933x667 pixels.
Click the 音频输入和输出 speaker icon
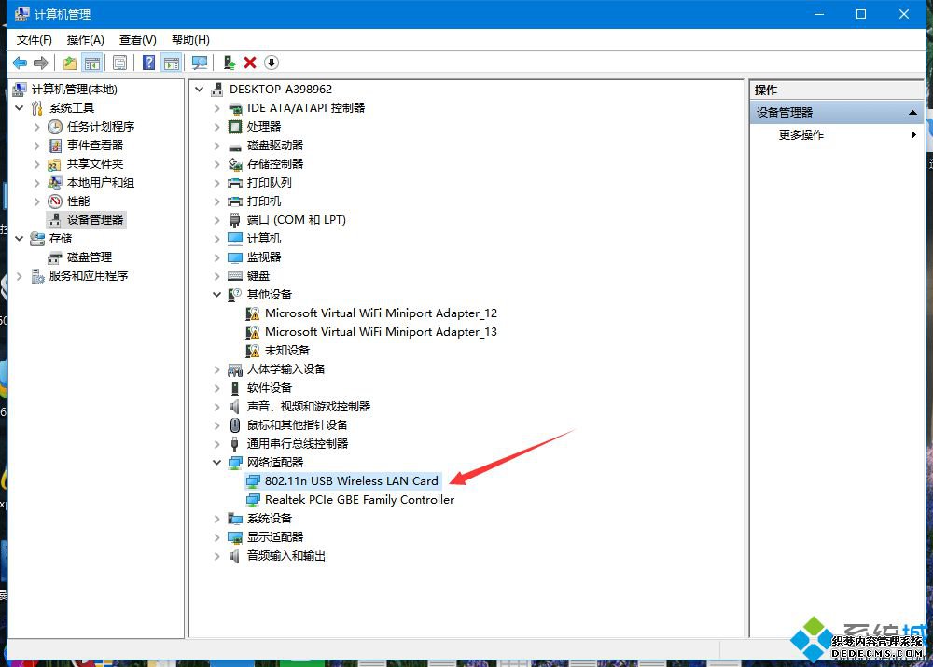(236, 556)
